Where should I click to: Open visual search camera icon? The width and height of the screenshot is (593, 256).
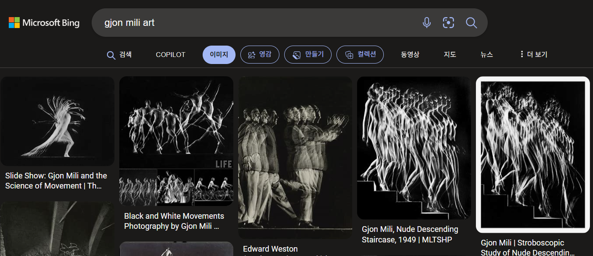click(x=448, y=23)
